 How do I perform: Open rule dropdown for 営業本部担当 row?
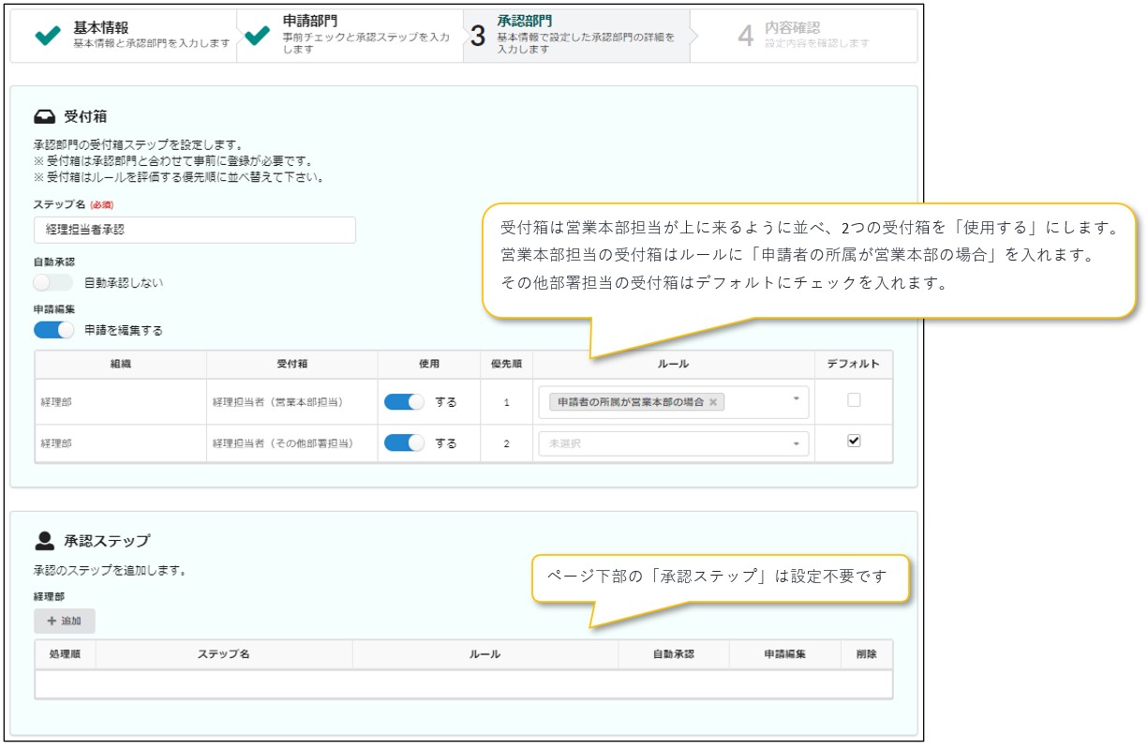[x=796, y=400]
